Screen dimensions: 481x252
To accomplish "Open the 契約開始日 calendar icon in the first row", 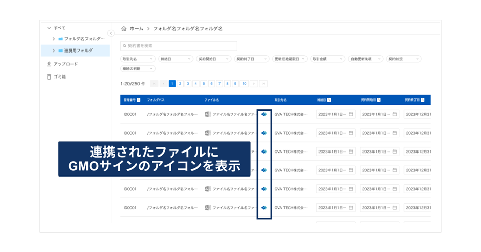I will click(x=395, y=114).
